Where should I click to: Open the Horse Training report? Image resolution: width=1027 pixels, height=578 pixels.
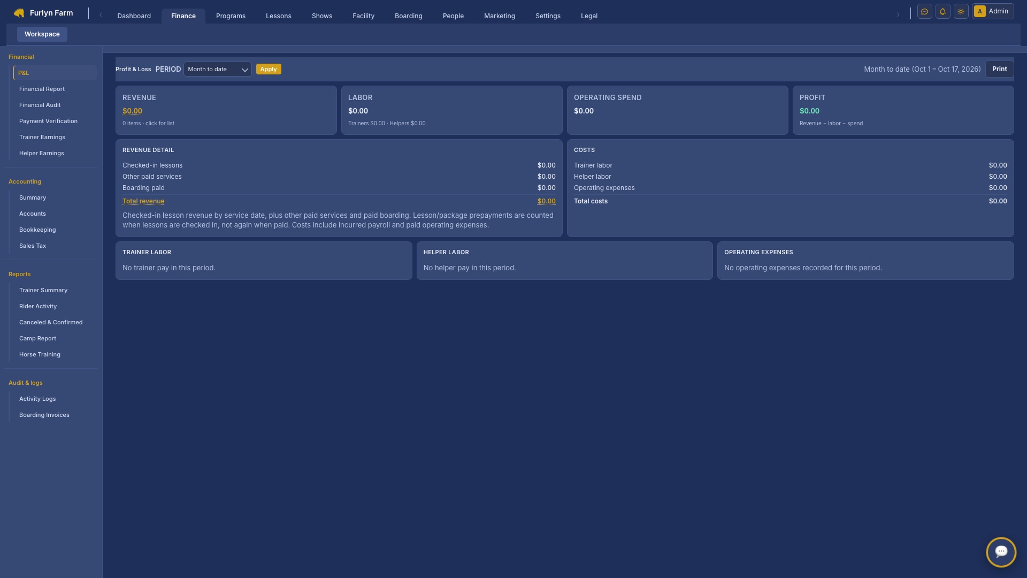click(53, 354)
